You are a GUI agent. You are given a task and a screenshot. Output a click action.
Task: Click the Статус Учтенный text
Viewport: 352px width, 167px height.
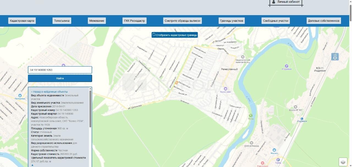(41, 132)
